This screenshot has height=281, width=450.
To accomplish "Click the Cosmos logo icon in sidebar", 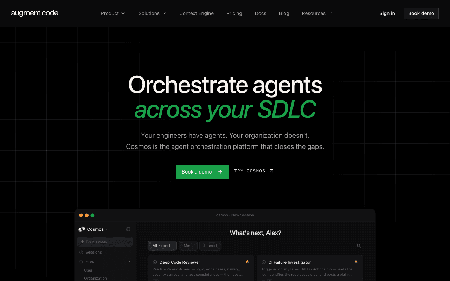I will point(82,229).
